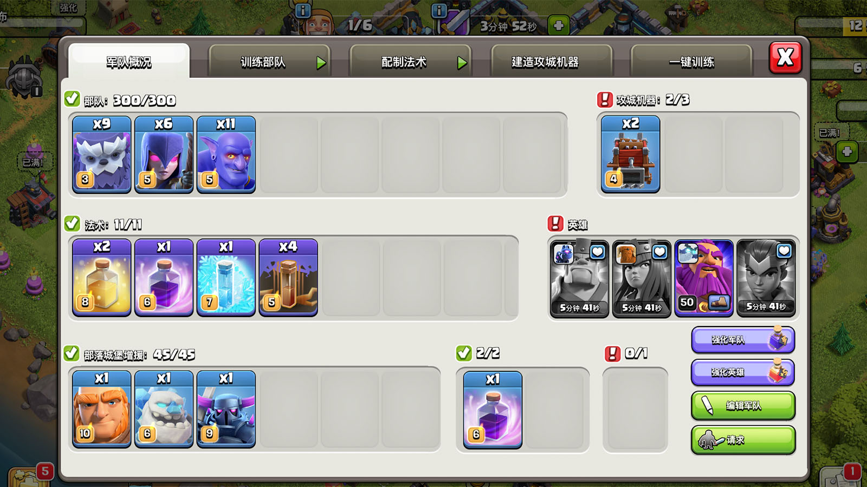Click the 编辑军队 green button
Image resolution: width=867 pixels, height=487 pixels.
coord(743,406)
